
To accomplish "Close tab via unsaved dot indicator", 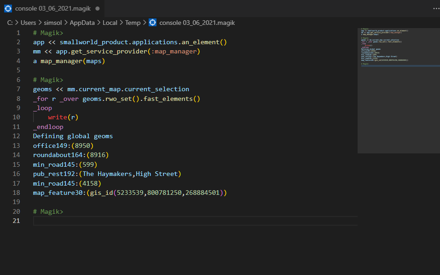I will click(98, 8).
